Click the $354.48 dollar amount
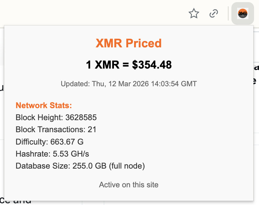The width and height of the screenshot is (259, 205). 152,65
